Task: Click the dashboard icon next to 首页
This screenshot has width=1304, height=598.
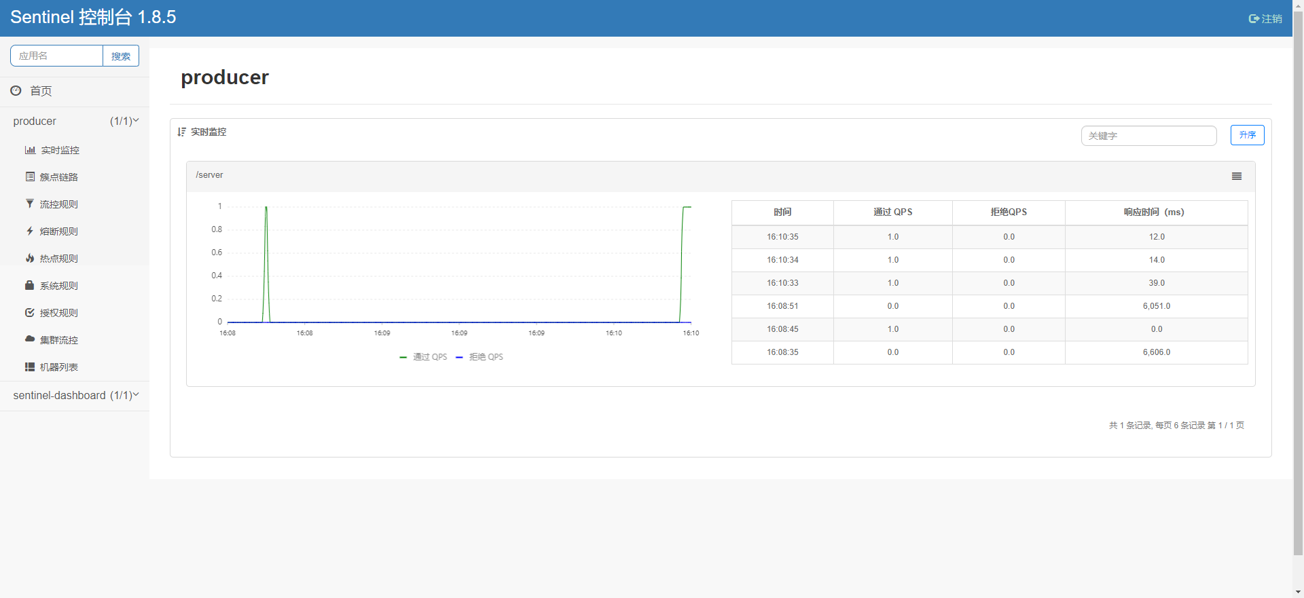Action: click(x=16, y=90)
